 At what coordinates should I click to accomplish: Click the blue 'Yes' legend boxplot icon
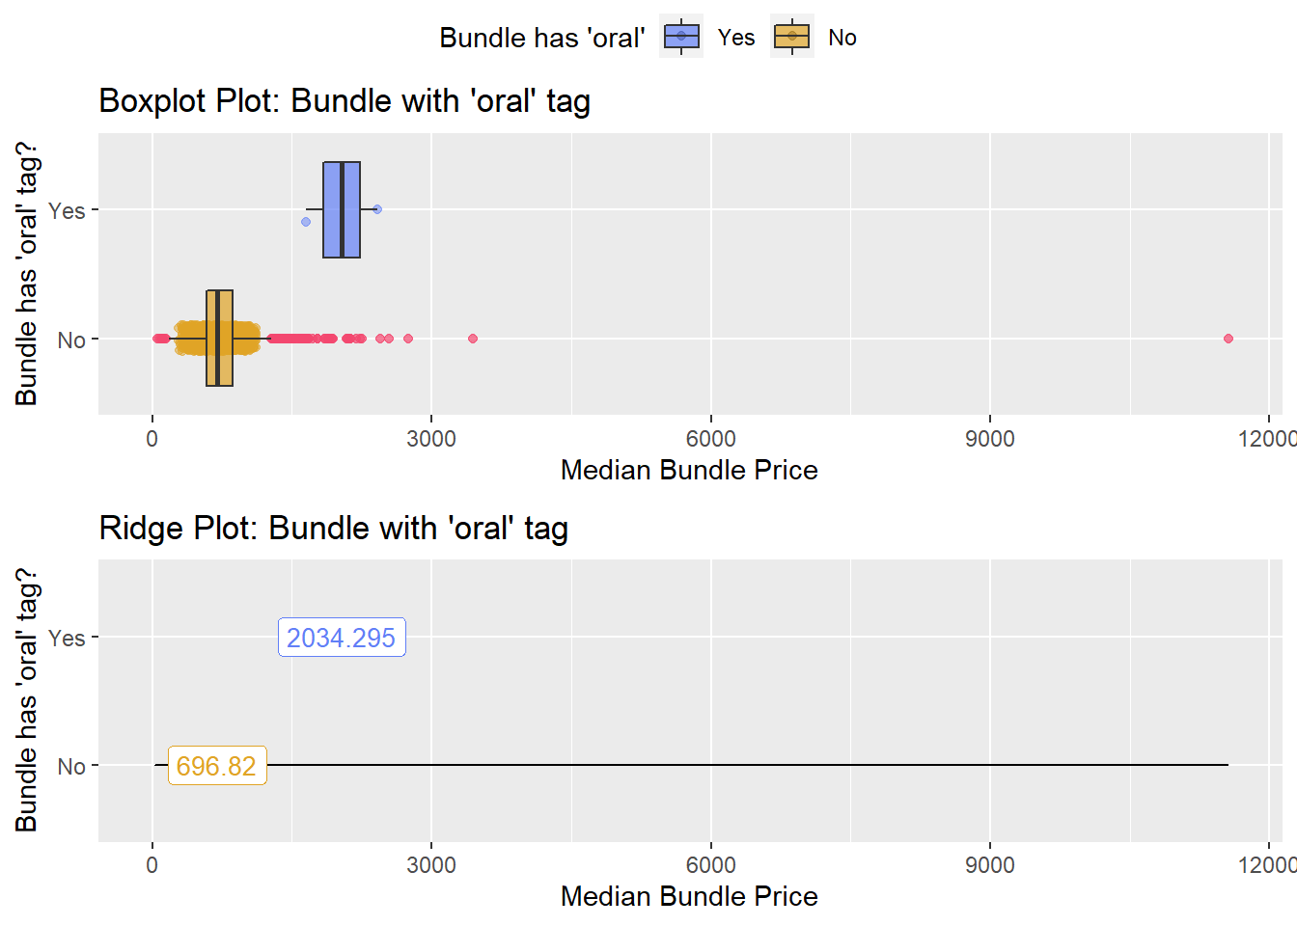pyautogui.click(x=681, y=37)
